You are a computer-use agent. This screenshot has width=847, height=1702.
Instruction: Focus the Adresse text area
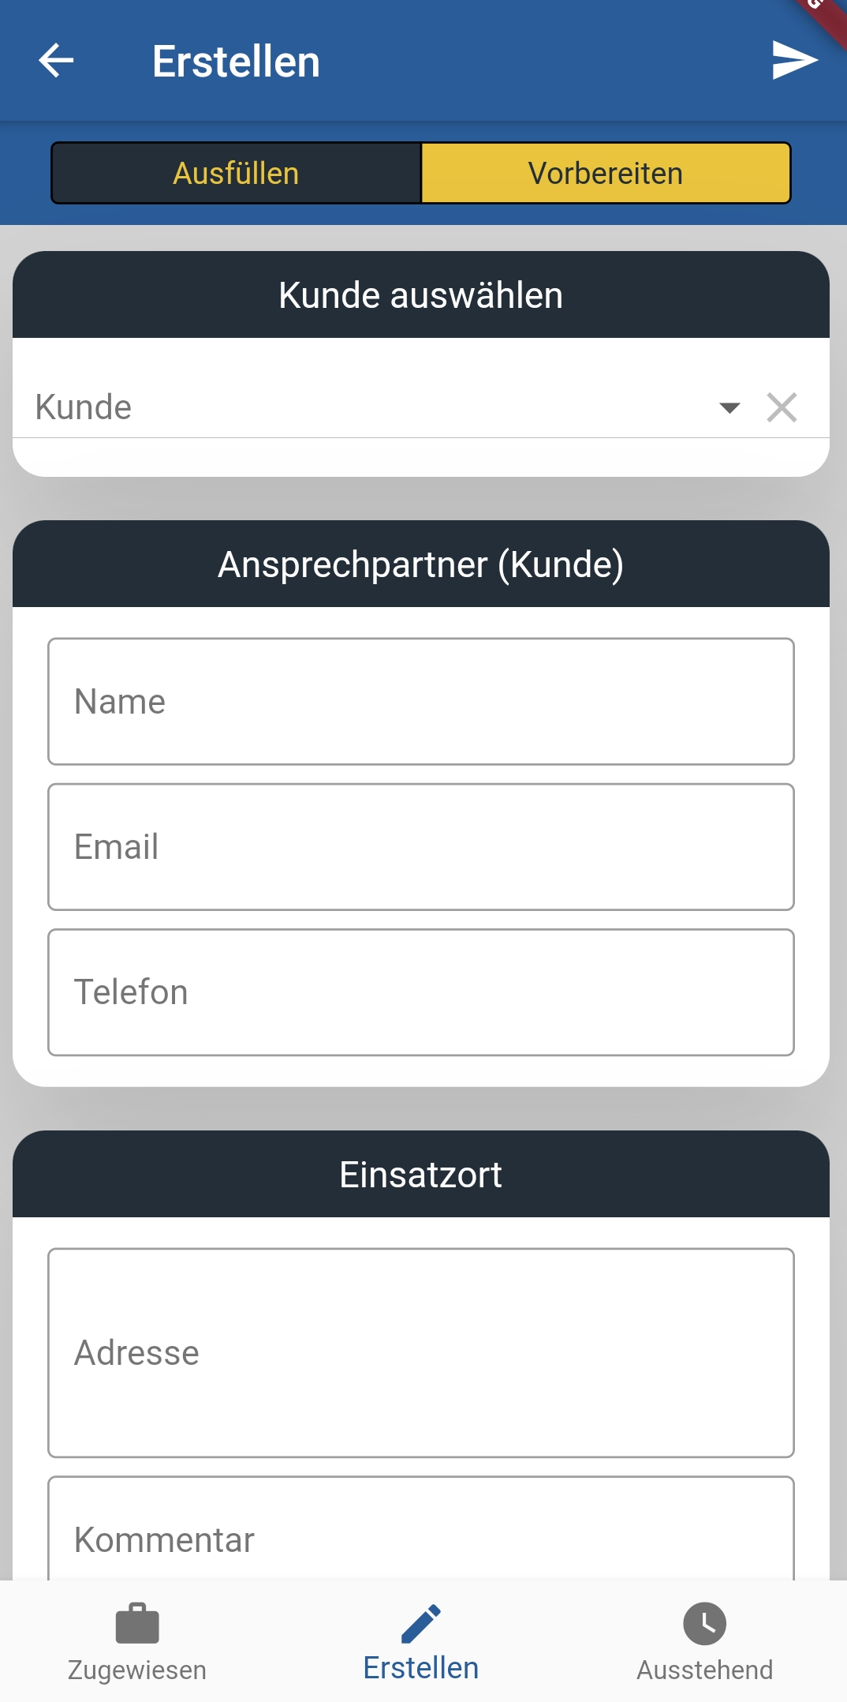(421, 1353)
